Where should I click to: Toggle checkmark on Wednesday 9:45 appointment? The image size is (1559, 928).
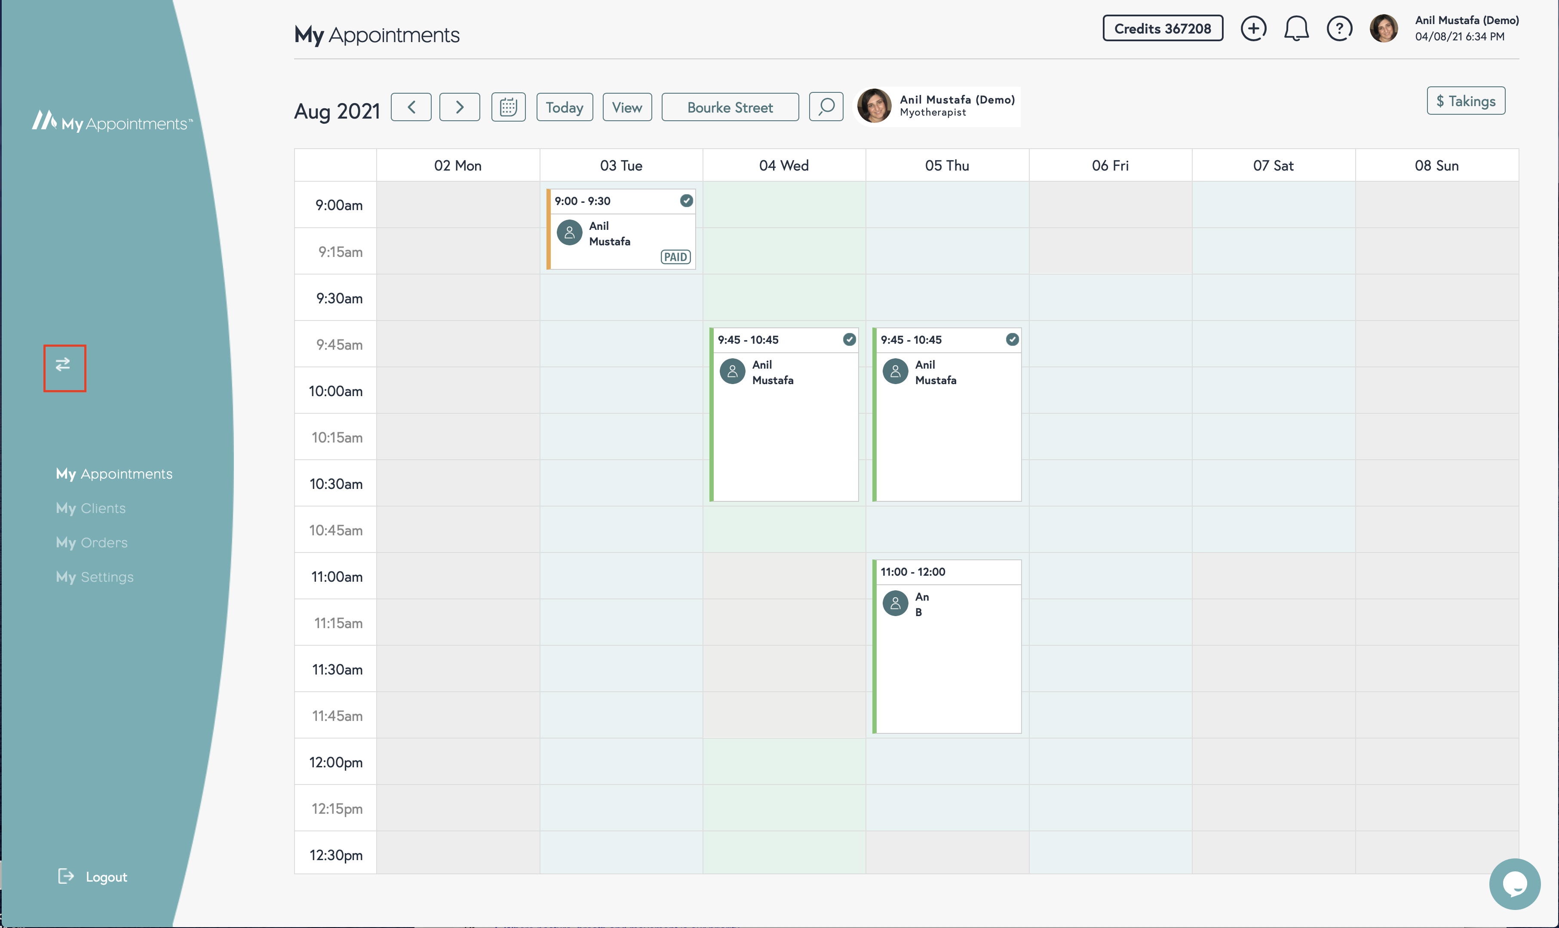coord(849,339)
